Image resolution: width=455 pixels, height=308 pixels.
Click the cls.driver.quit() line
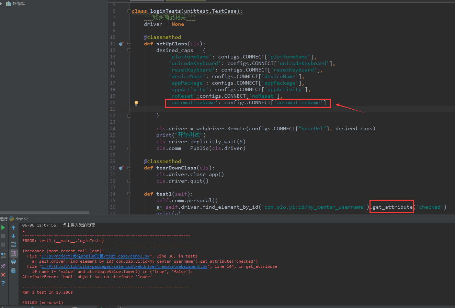click(182, 181)
